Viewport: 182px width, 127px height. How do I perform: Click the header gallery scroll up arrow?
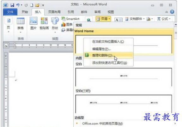pos(176,25)
